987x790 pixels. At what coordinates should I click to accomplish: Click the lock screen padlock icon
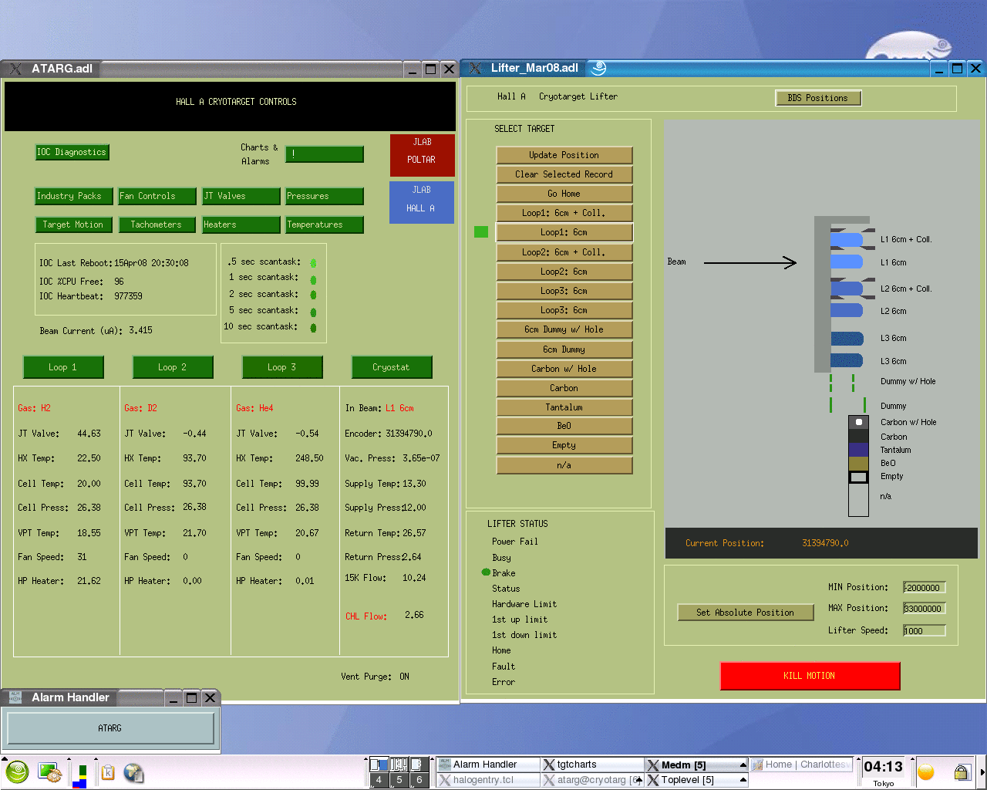[961, 771]
